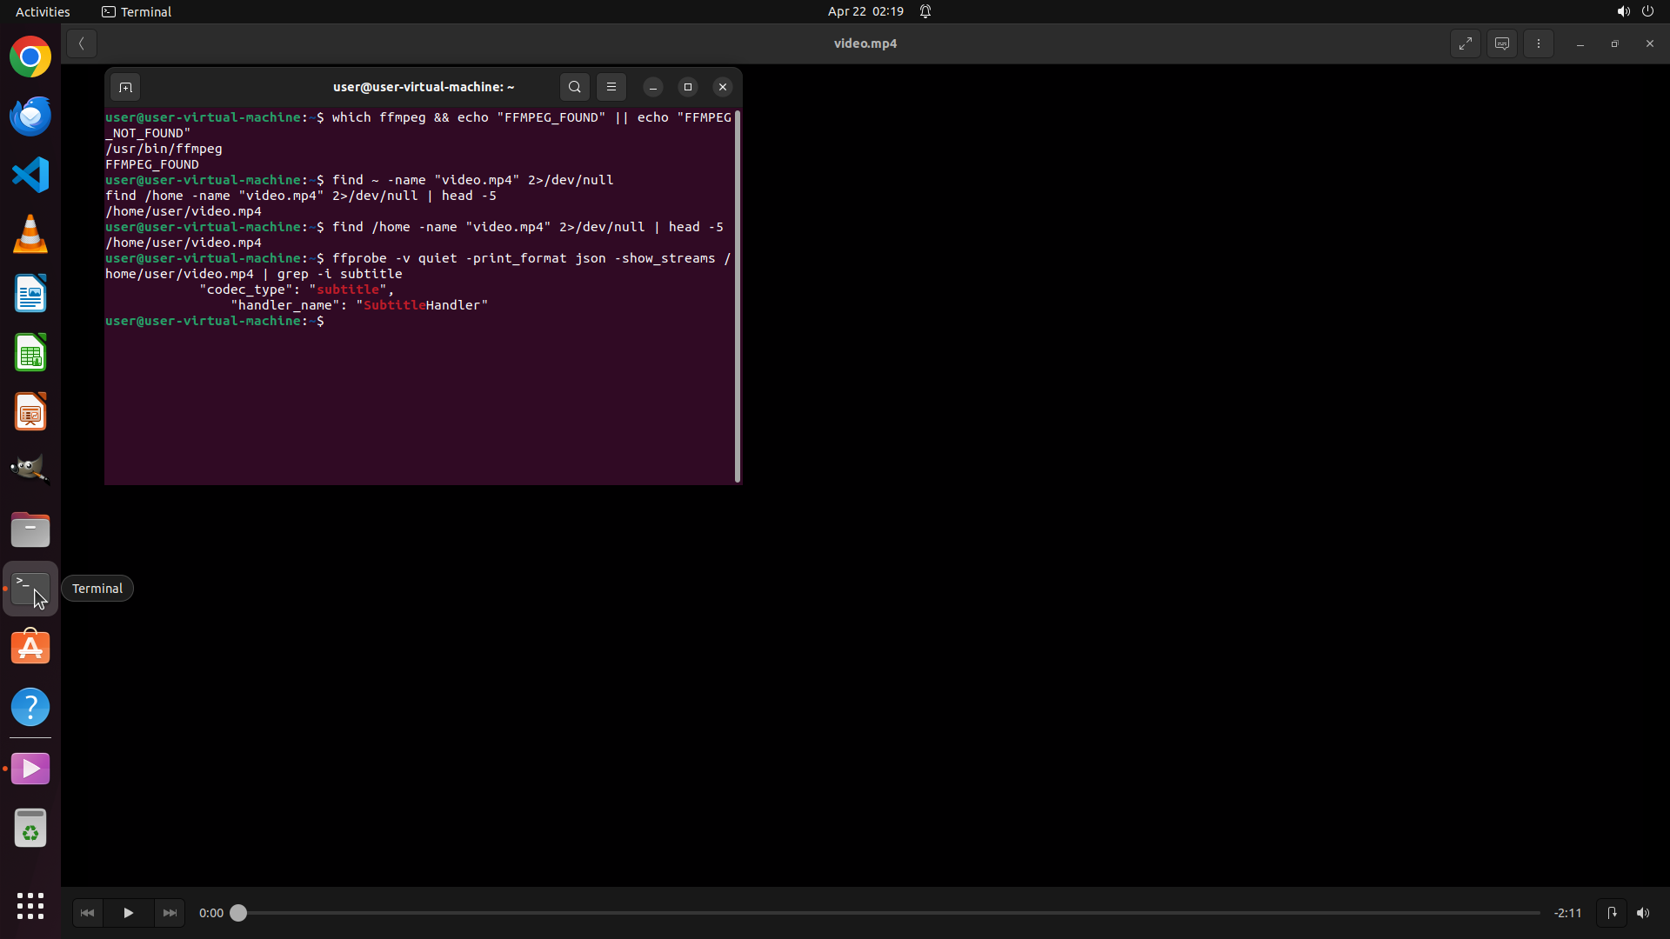Open the video player kebab menu

[1539, 43]
